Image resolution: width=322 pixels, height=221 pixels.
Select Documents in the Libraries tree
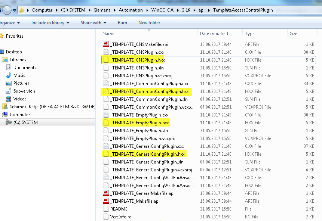point(25,68)
